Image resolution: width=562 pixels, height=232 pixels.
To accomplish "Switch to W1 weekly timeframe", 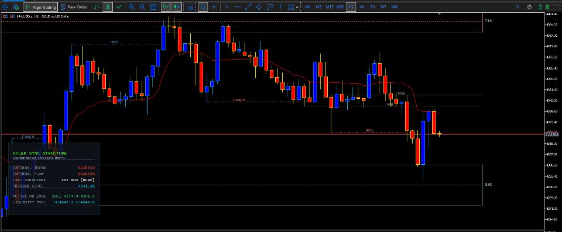I will (x=383, y=7).
